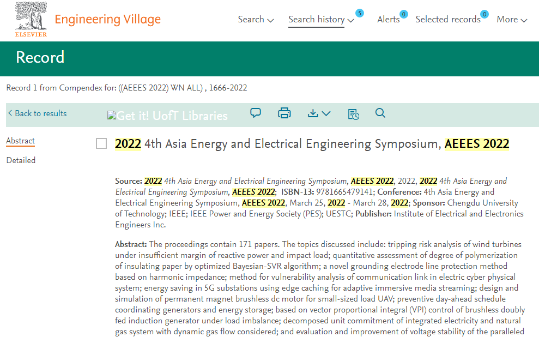This screenshot has width=539, height=337.
Task: Click the Get it! UofT Libraries image
Action: (167, 116)
